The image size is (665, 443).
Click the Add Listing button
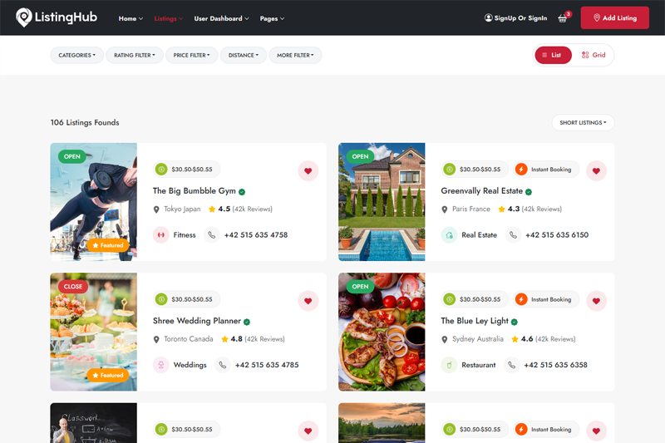614,17
